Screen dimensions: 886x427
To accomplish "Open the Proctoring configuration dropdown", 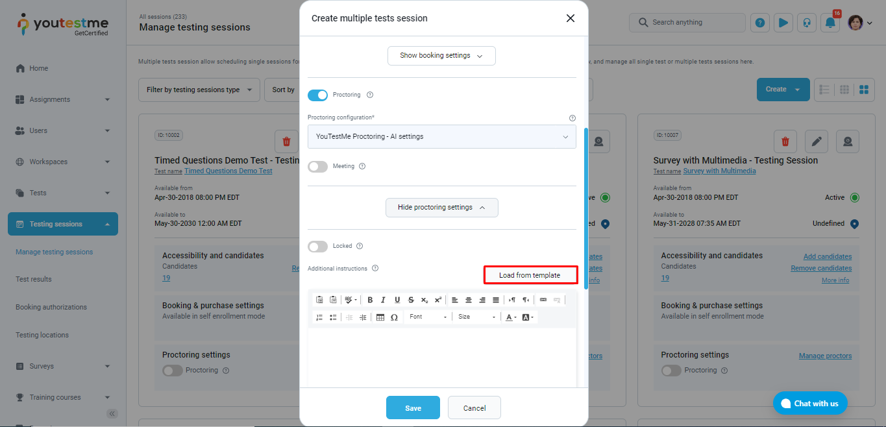I will 441,137.
